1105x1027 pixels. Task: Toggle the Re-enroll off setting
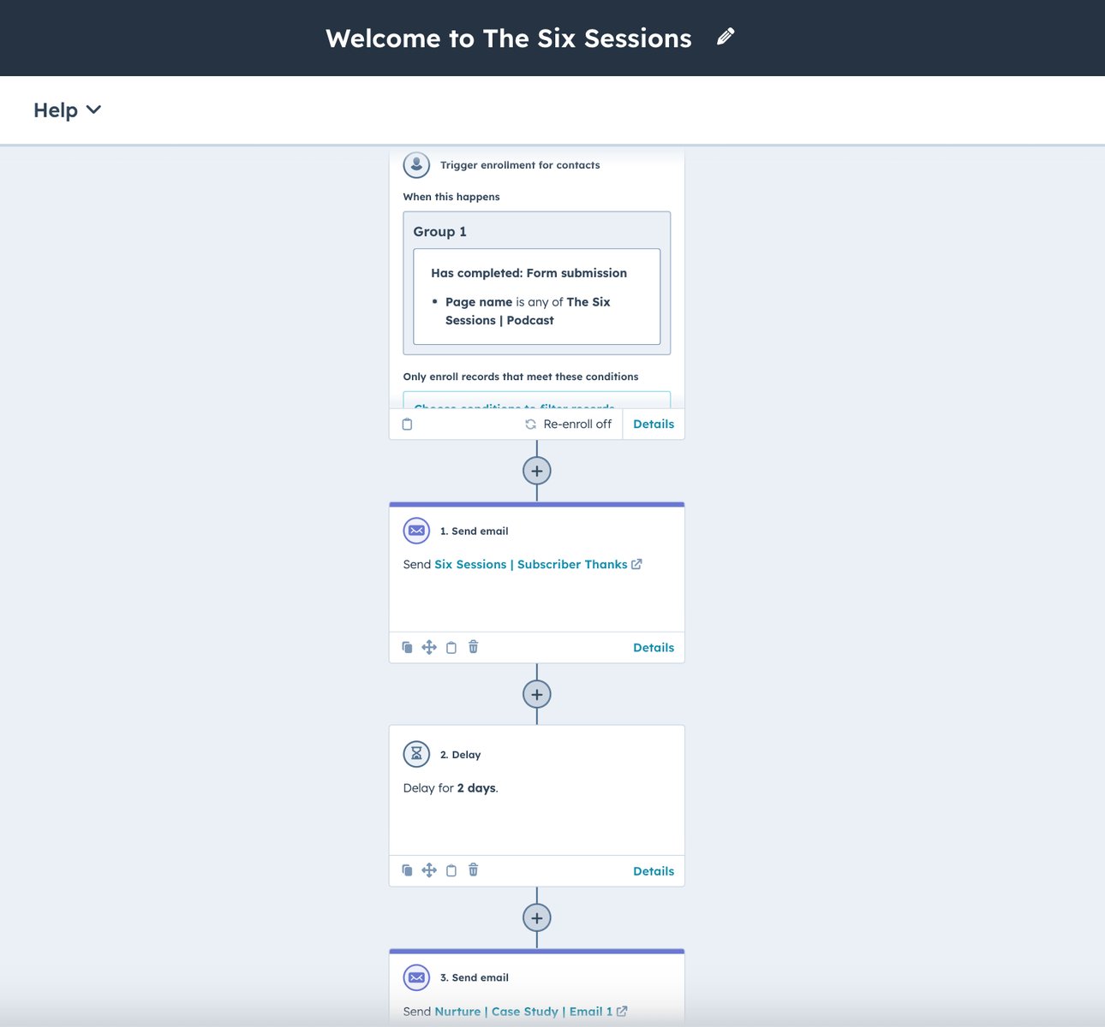tap(568, 424)
